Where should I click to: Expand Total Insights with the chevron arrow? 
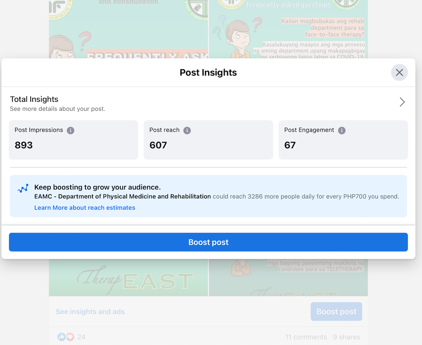402,102
